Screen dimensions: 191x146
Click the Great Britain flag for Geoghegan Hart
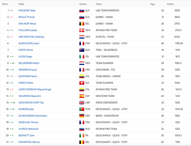82,103
